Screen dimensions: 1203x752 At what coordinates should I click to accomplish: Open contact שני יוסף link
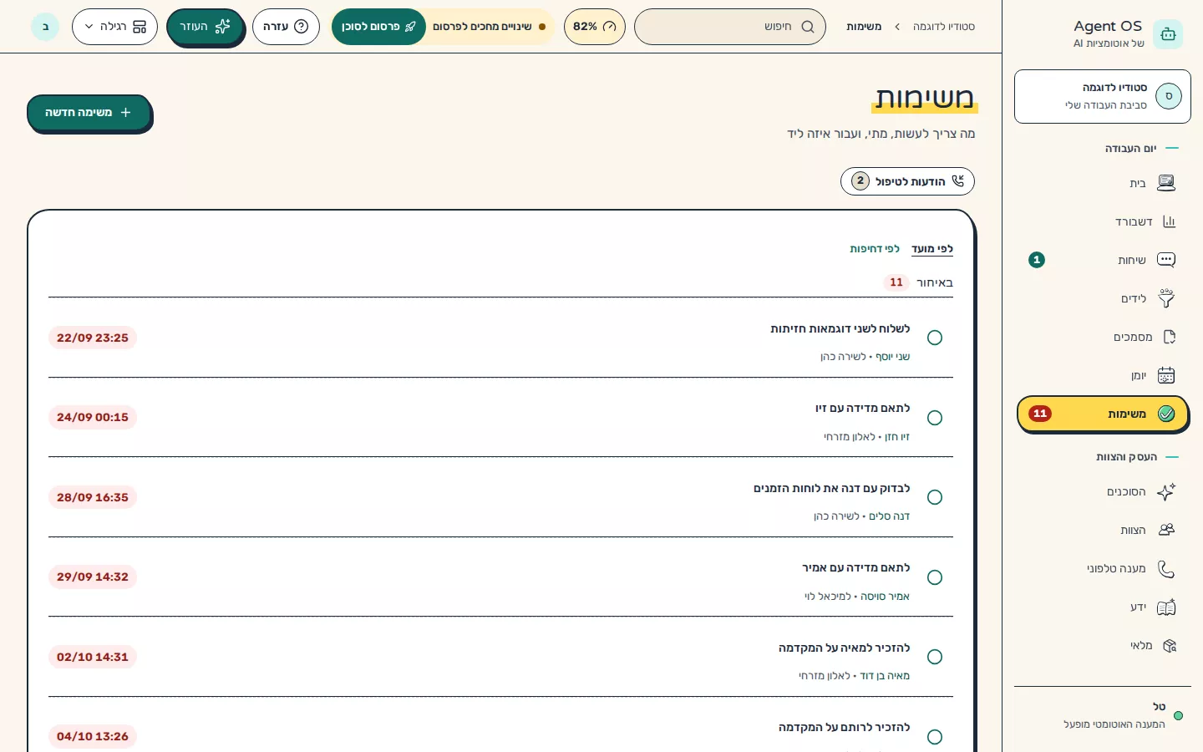pyautogui.click(x=893, y=357)
